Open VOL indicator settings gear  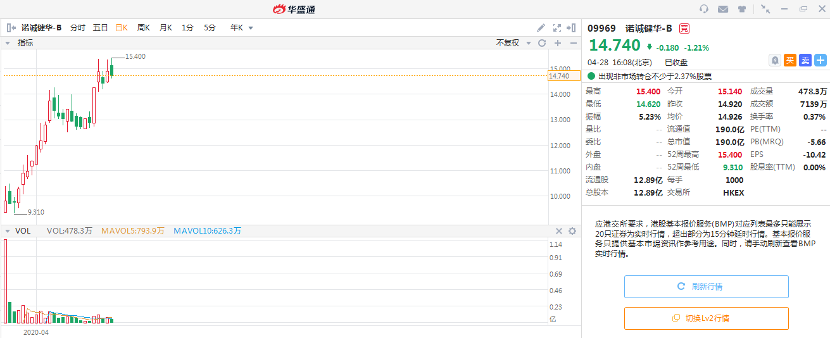coord(572,231)
